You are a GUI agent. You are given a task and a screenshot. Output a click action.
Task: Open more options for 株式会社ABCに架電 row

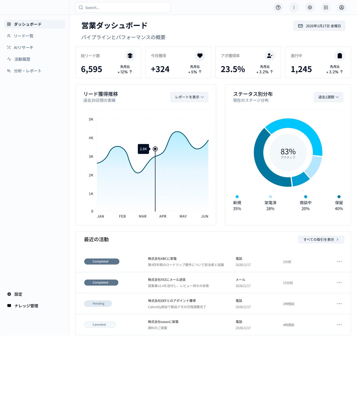(339, 262)
